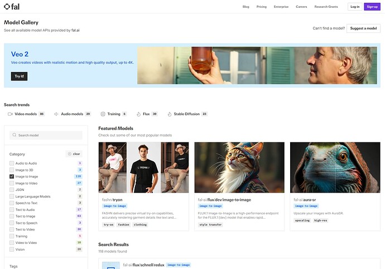Select the Text to Image checkbox

pyautogui.click(x=12, y=216)
